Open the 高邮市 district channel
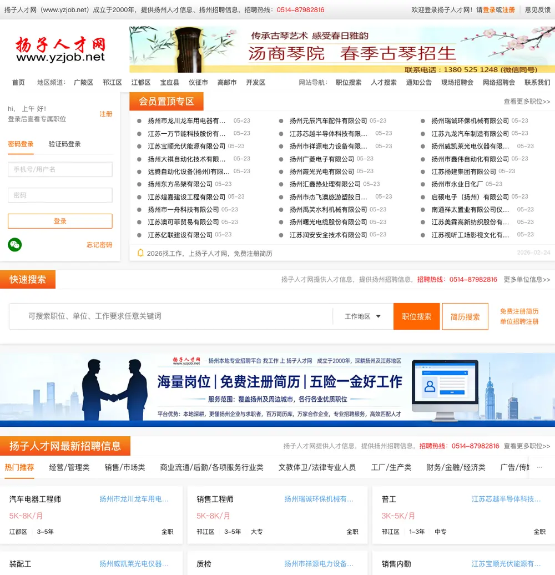This screenshot has height=575, width=555. (x=227, y=83)
